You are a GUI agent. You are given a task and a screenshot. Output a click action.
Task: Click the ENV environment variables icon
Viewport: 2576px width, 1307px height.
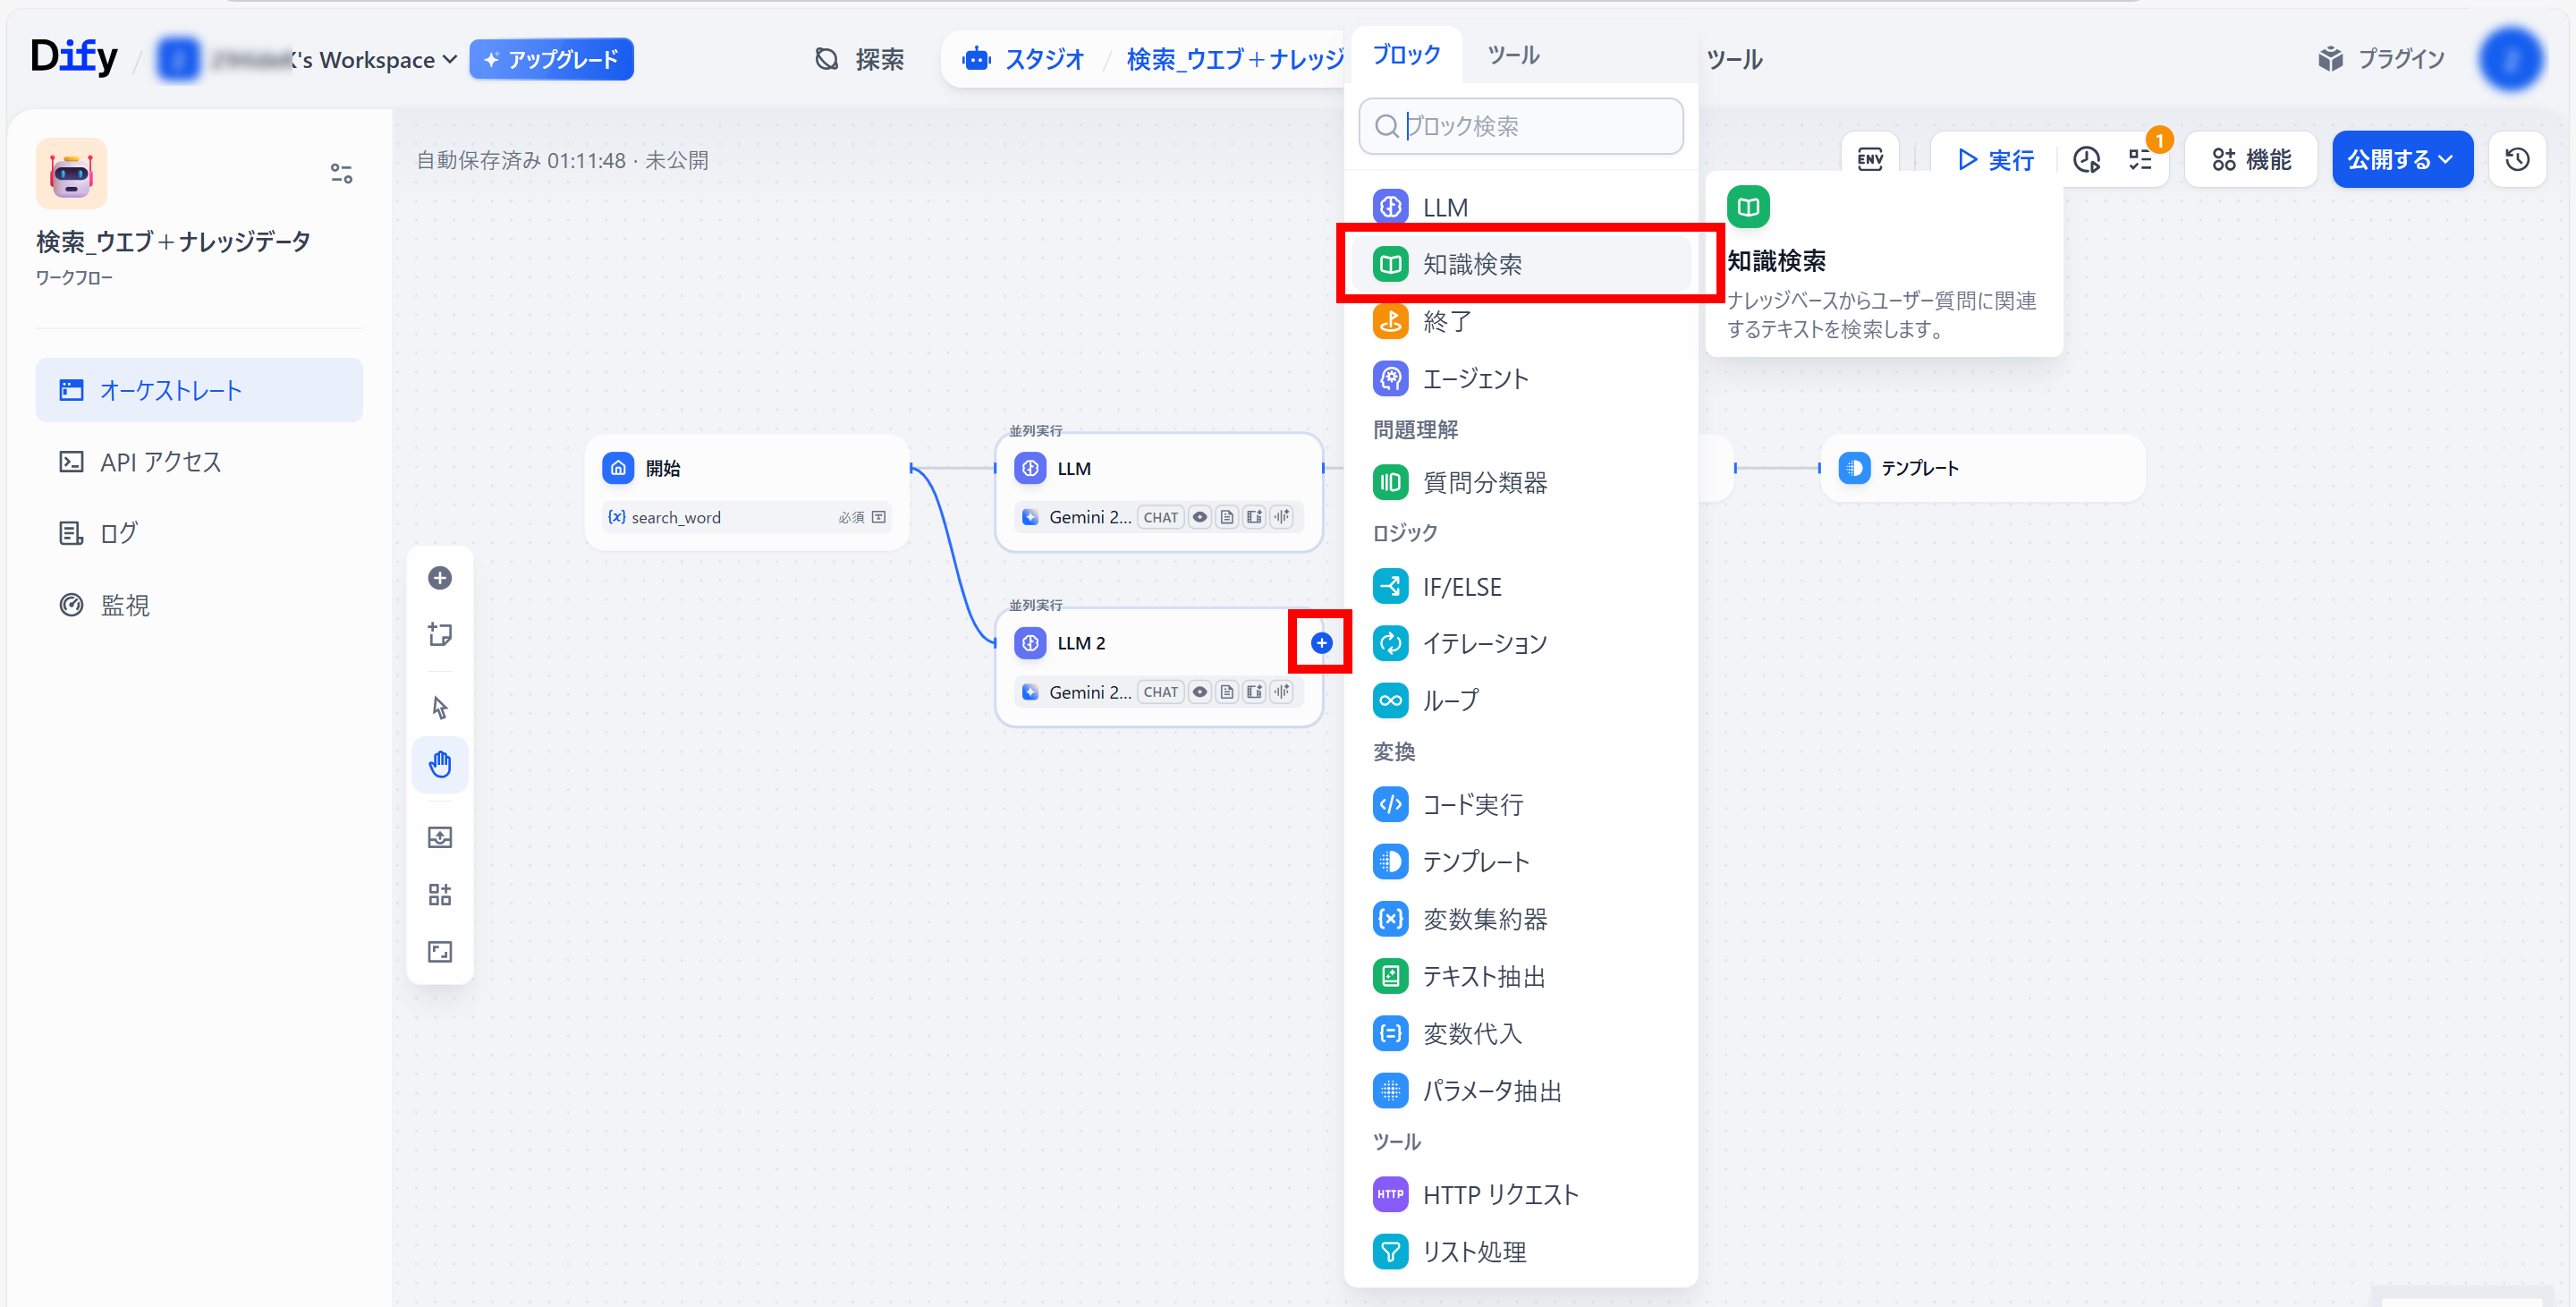(1869, 159)
